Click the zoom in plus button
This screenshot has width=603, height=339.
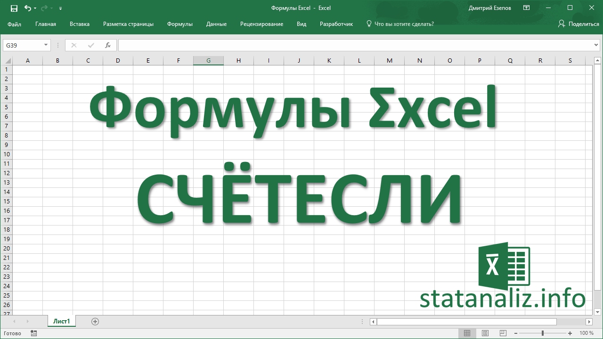coord(571,333)
